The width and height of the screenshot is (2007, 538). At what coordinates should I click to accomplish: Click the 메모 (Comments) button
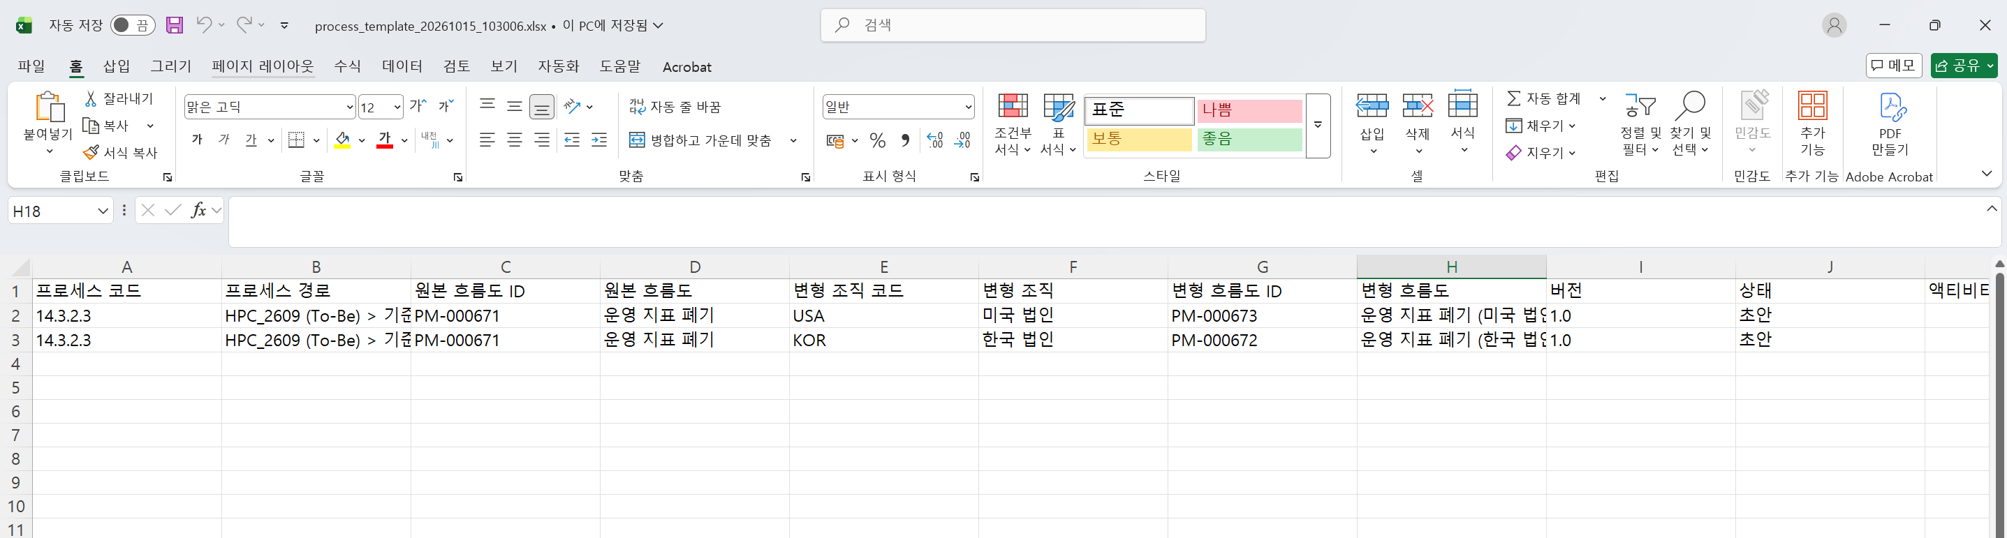coord(1894,66)
